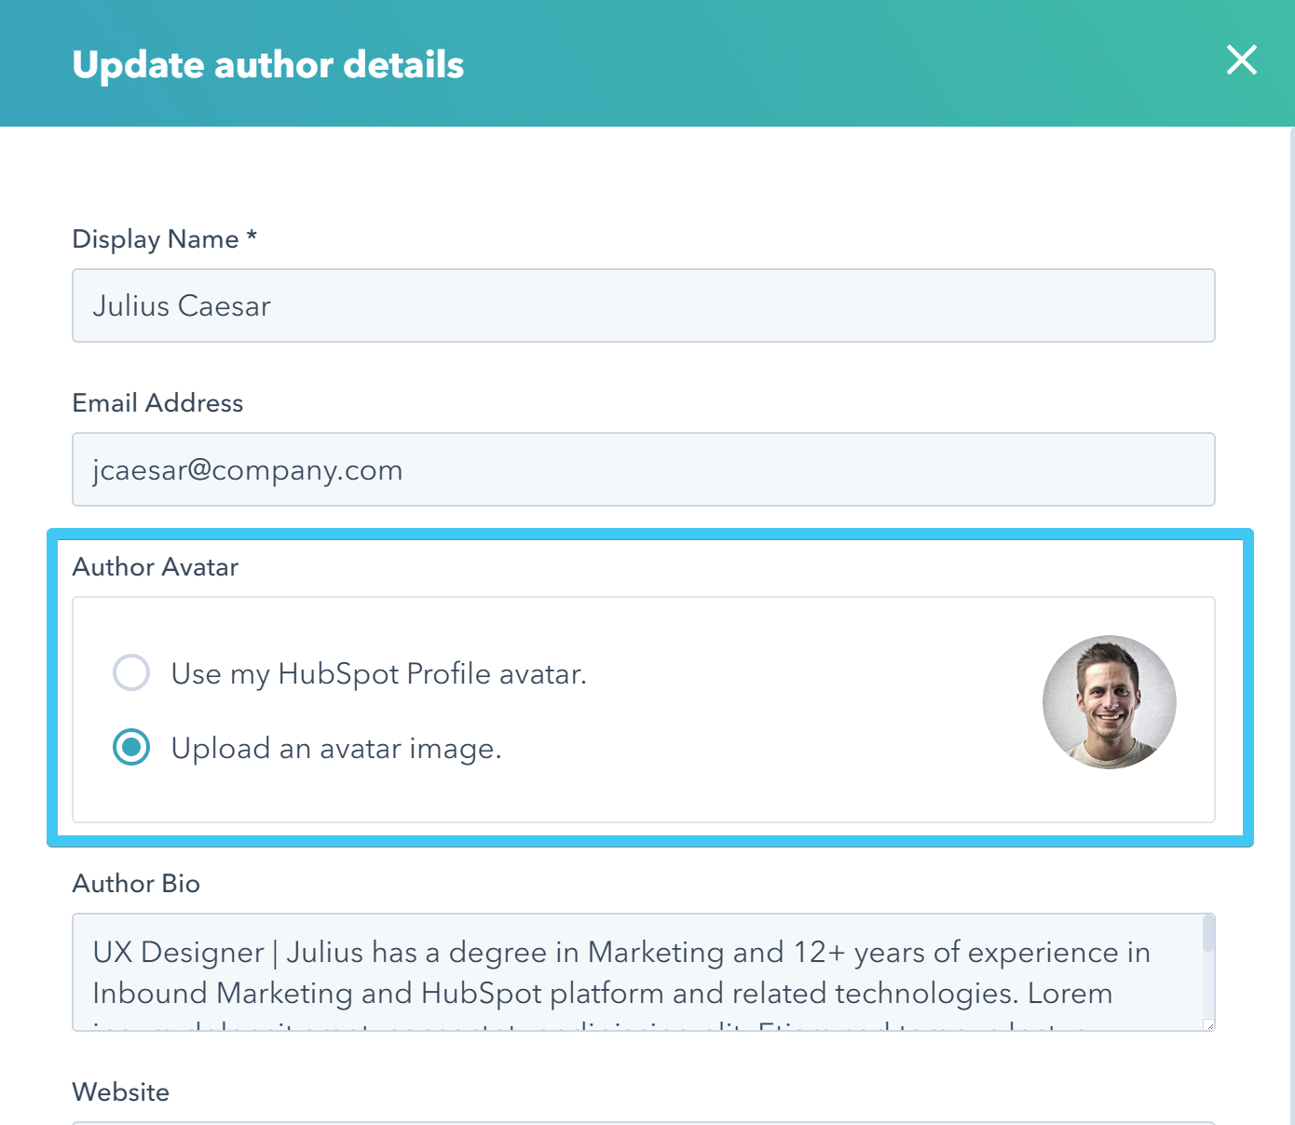Click the Display Name label

point(155,239)
